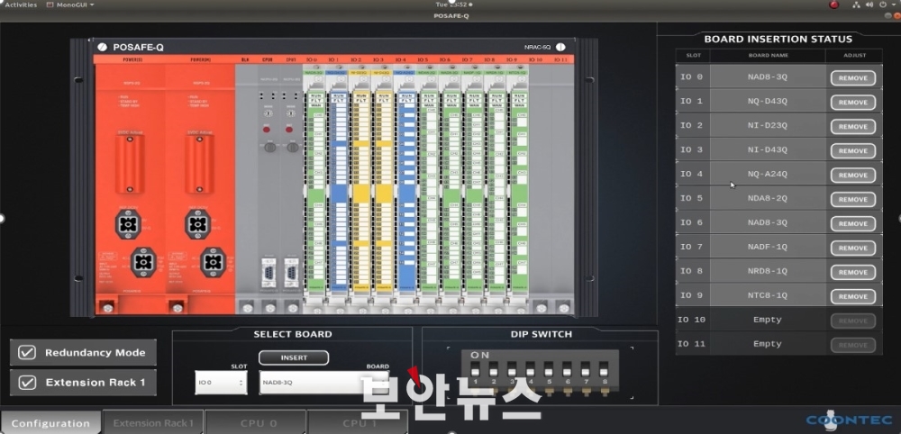Open the SLOT dropdown showing IO 0
901x434 pixels.
[222, 383]
